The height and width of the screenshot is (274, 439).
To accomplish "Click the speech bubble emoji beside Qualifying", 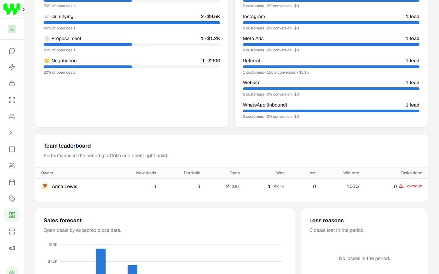I will 47,16.
